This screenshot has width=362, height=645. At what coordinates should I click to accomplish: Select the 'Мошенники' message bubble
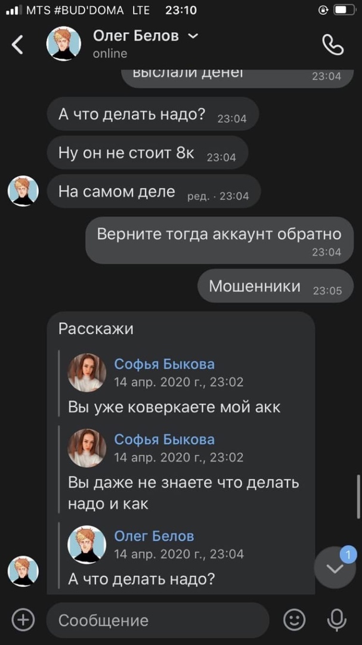click(276, 286)
